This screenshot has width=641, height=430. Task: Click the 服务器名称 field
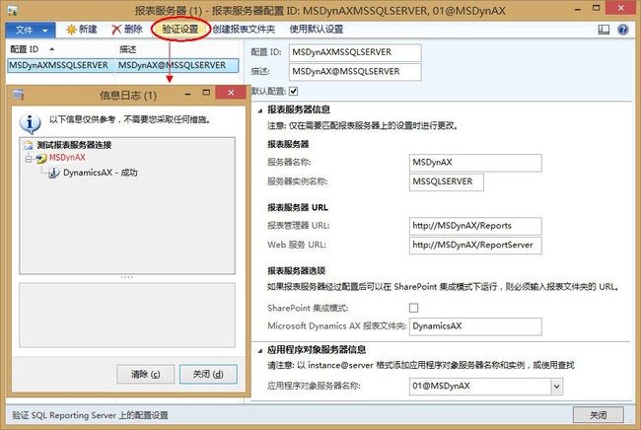point(475,163)
